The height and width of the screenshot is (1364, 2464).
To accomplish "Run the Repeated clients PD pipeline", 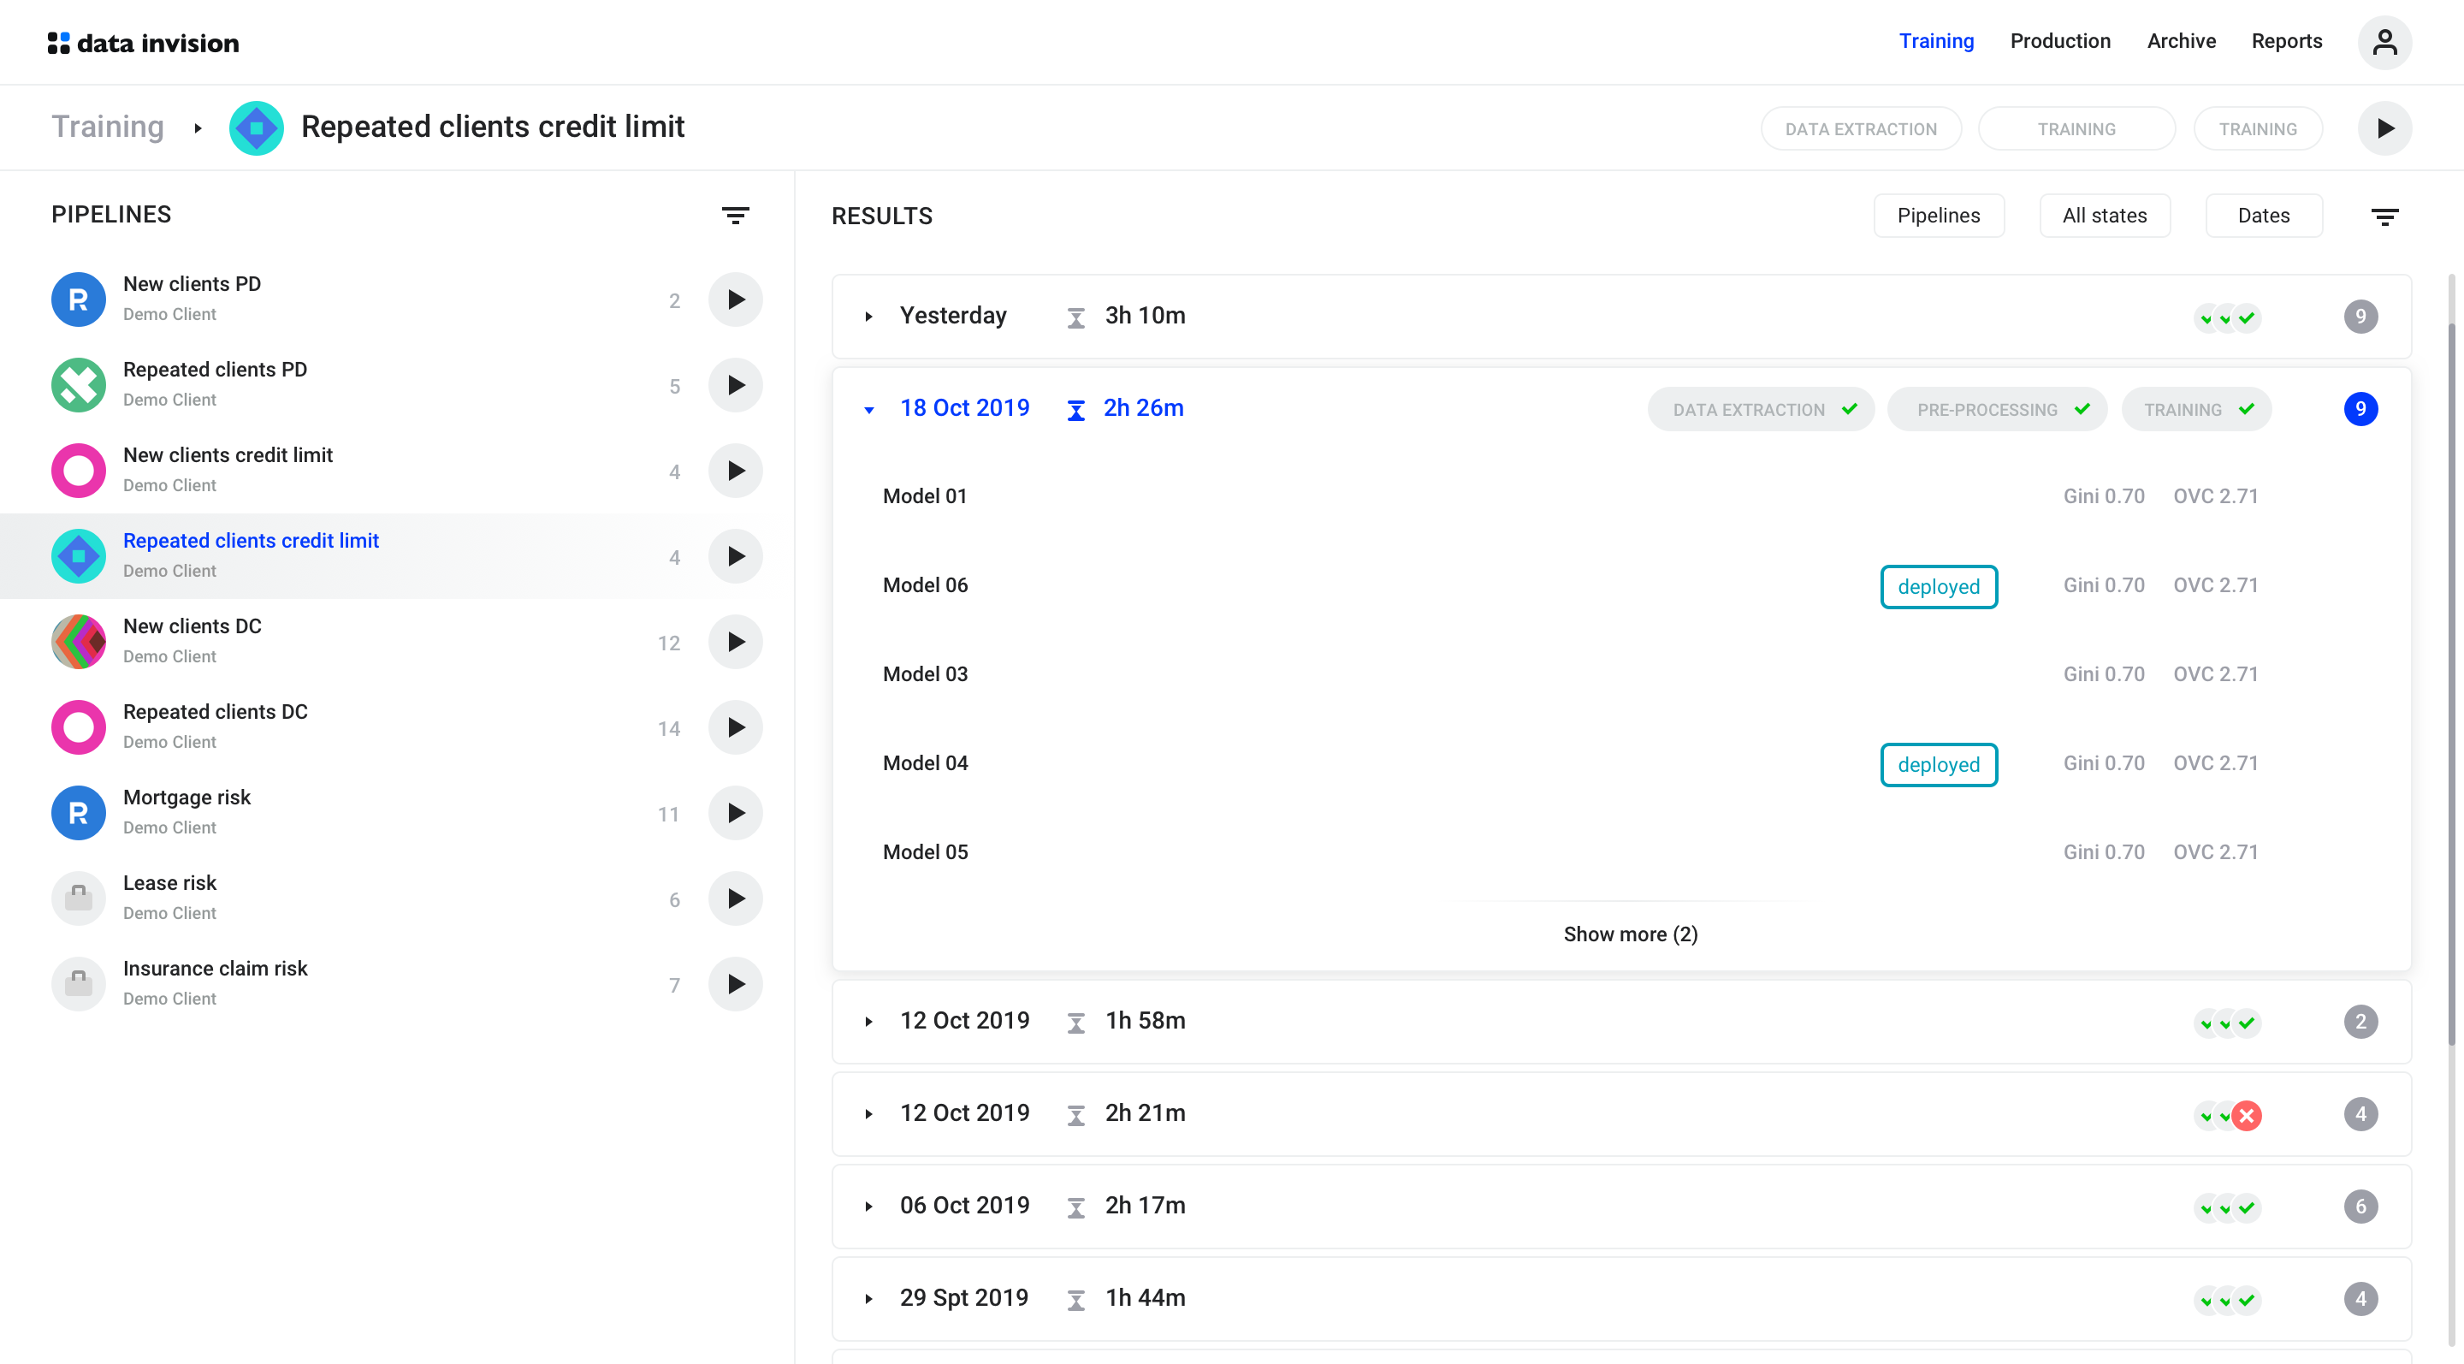I will pyautogui.click(x=735, y=384).
